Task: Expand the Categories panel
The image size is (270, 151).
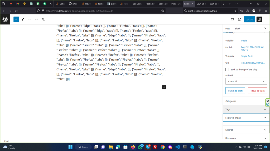Action: (245, 101)
